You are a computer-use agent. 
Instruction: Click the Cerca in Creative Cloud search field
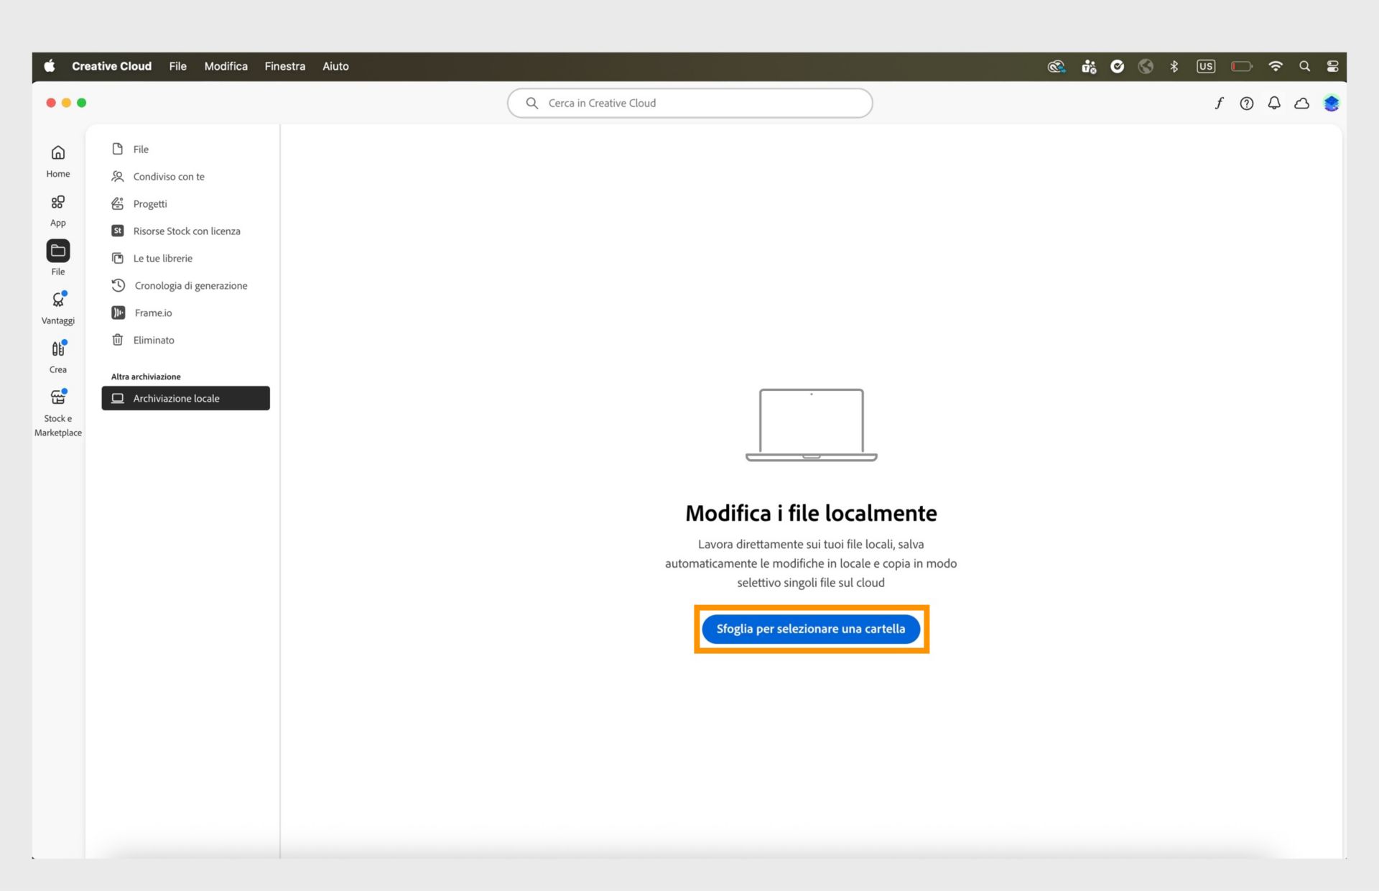pos(689,103)
